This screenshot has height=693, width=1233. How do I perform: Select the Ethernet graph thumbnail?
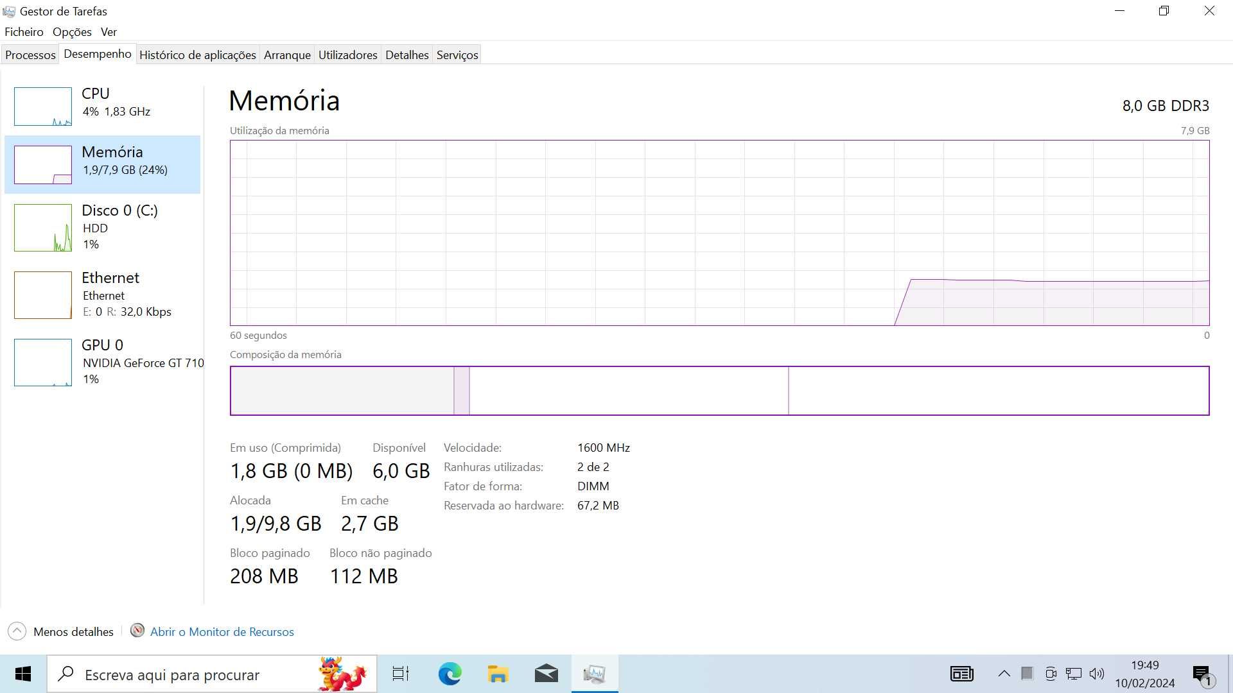43,295
